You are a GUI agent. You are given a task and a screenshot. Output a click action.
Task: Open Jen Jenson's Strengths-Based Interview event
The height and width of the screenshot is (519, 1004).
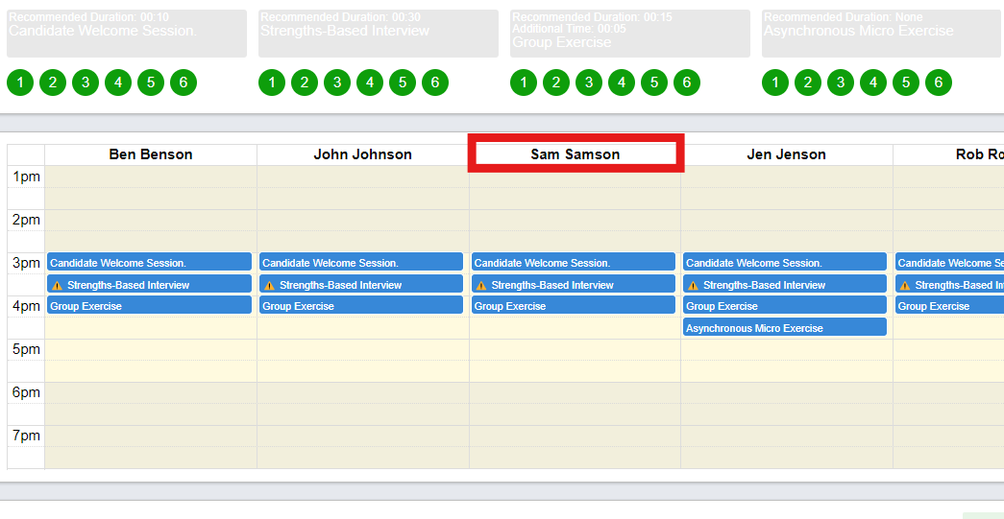click(x=785, y=284)
